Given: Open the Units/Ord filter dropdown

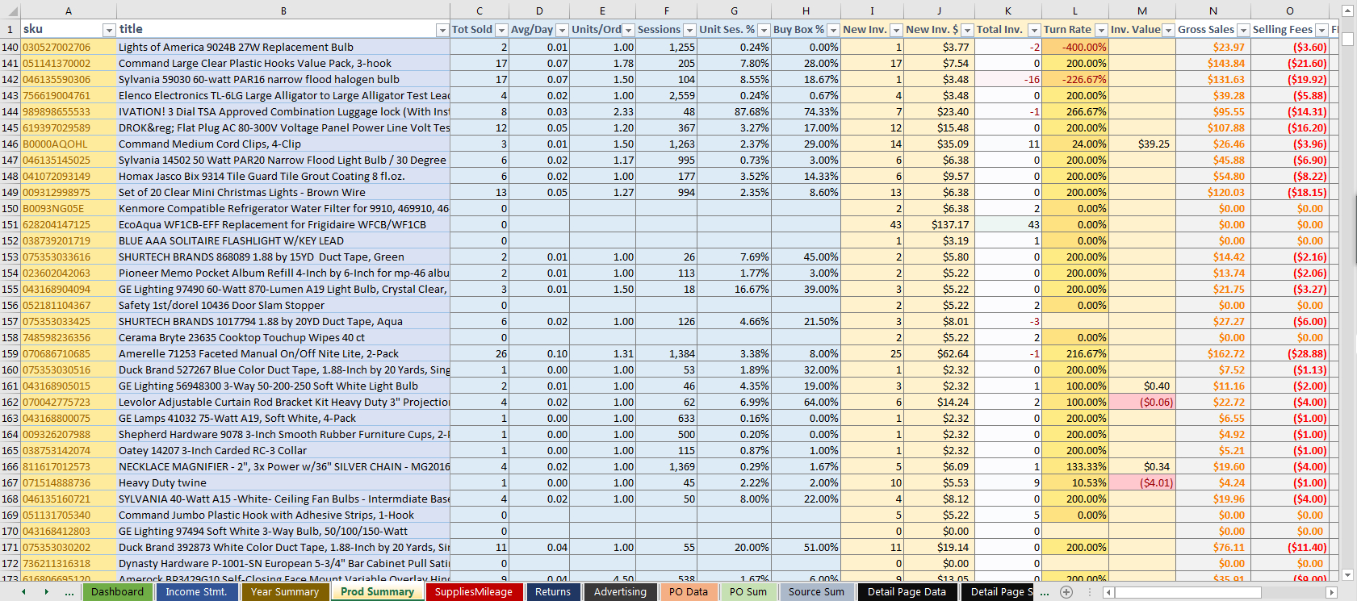Looking at the screenshot, I should click(629, 30).
